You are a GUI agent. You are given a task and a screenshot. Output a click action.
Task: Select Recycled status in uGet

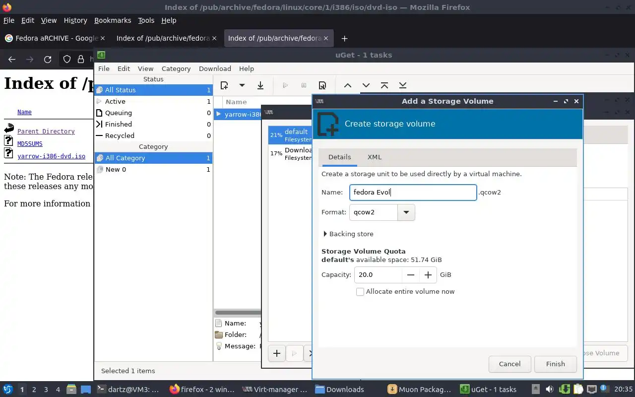(x=153, y=135)
